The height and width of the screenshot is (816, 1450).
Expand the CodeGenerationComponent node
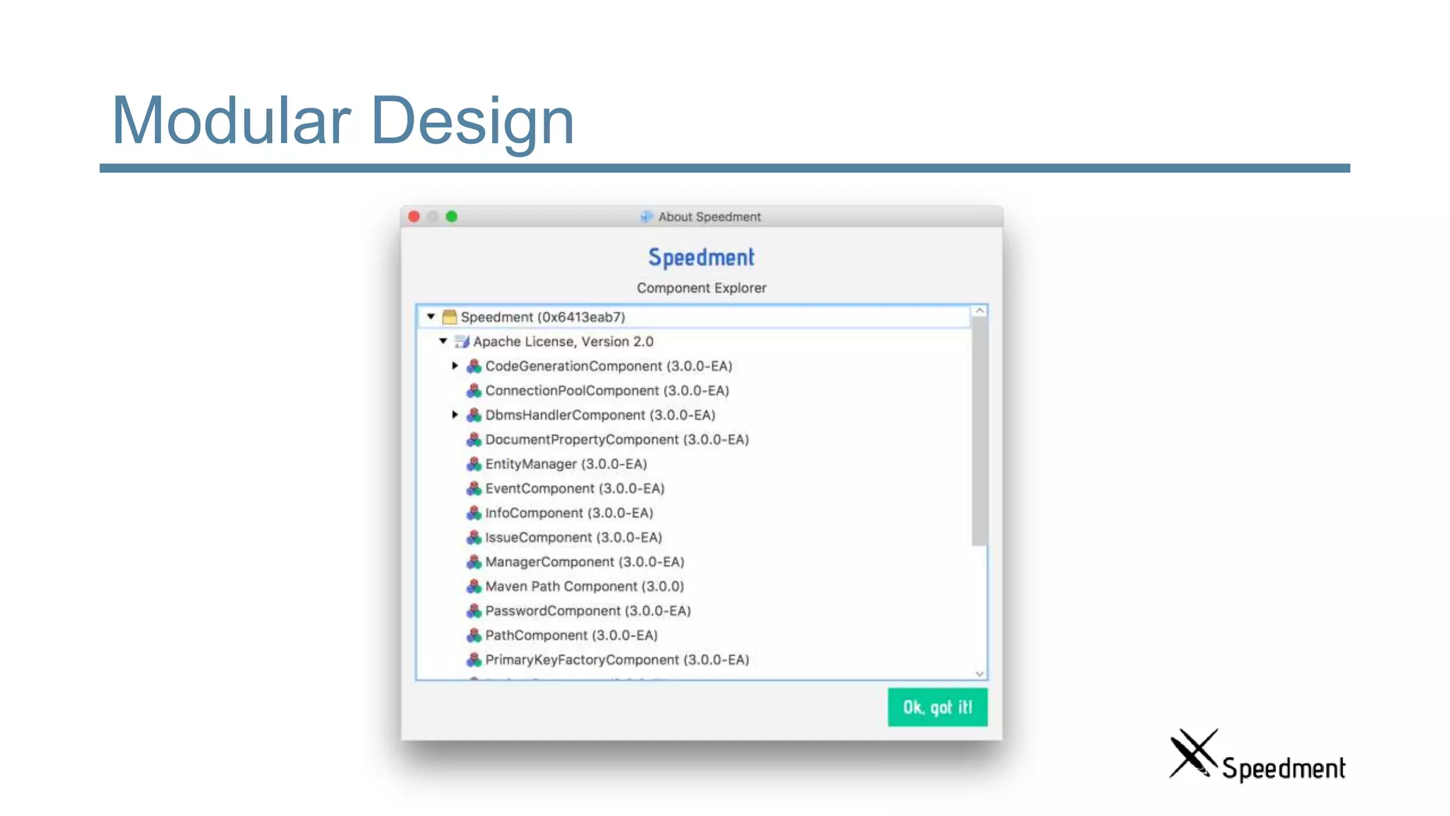(x=455, y=366)
